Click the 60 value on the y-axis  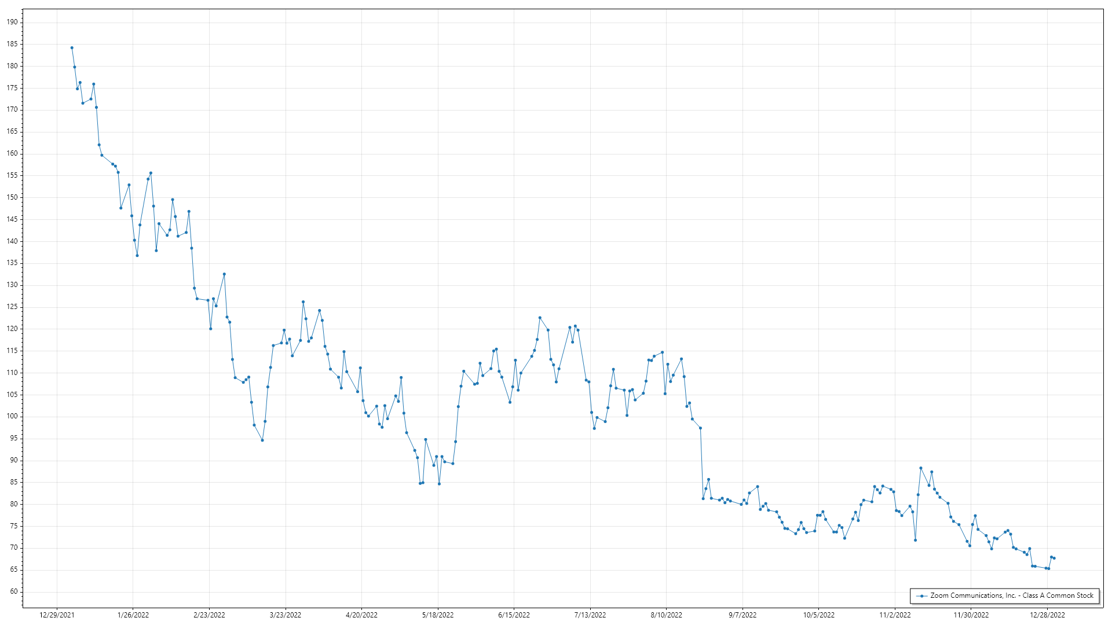(x=14, y=591)
